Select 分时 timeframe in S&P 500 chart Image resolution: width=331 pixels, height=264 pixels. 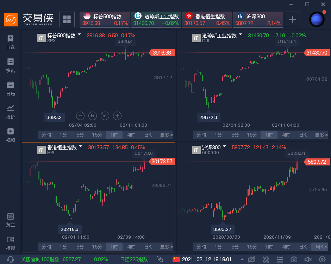[x=46, y=134]
